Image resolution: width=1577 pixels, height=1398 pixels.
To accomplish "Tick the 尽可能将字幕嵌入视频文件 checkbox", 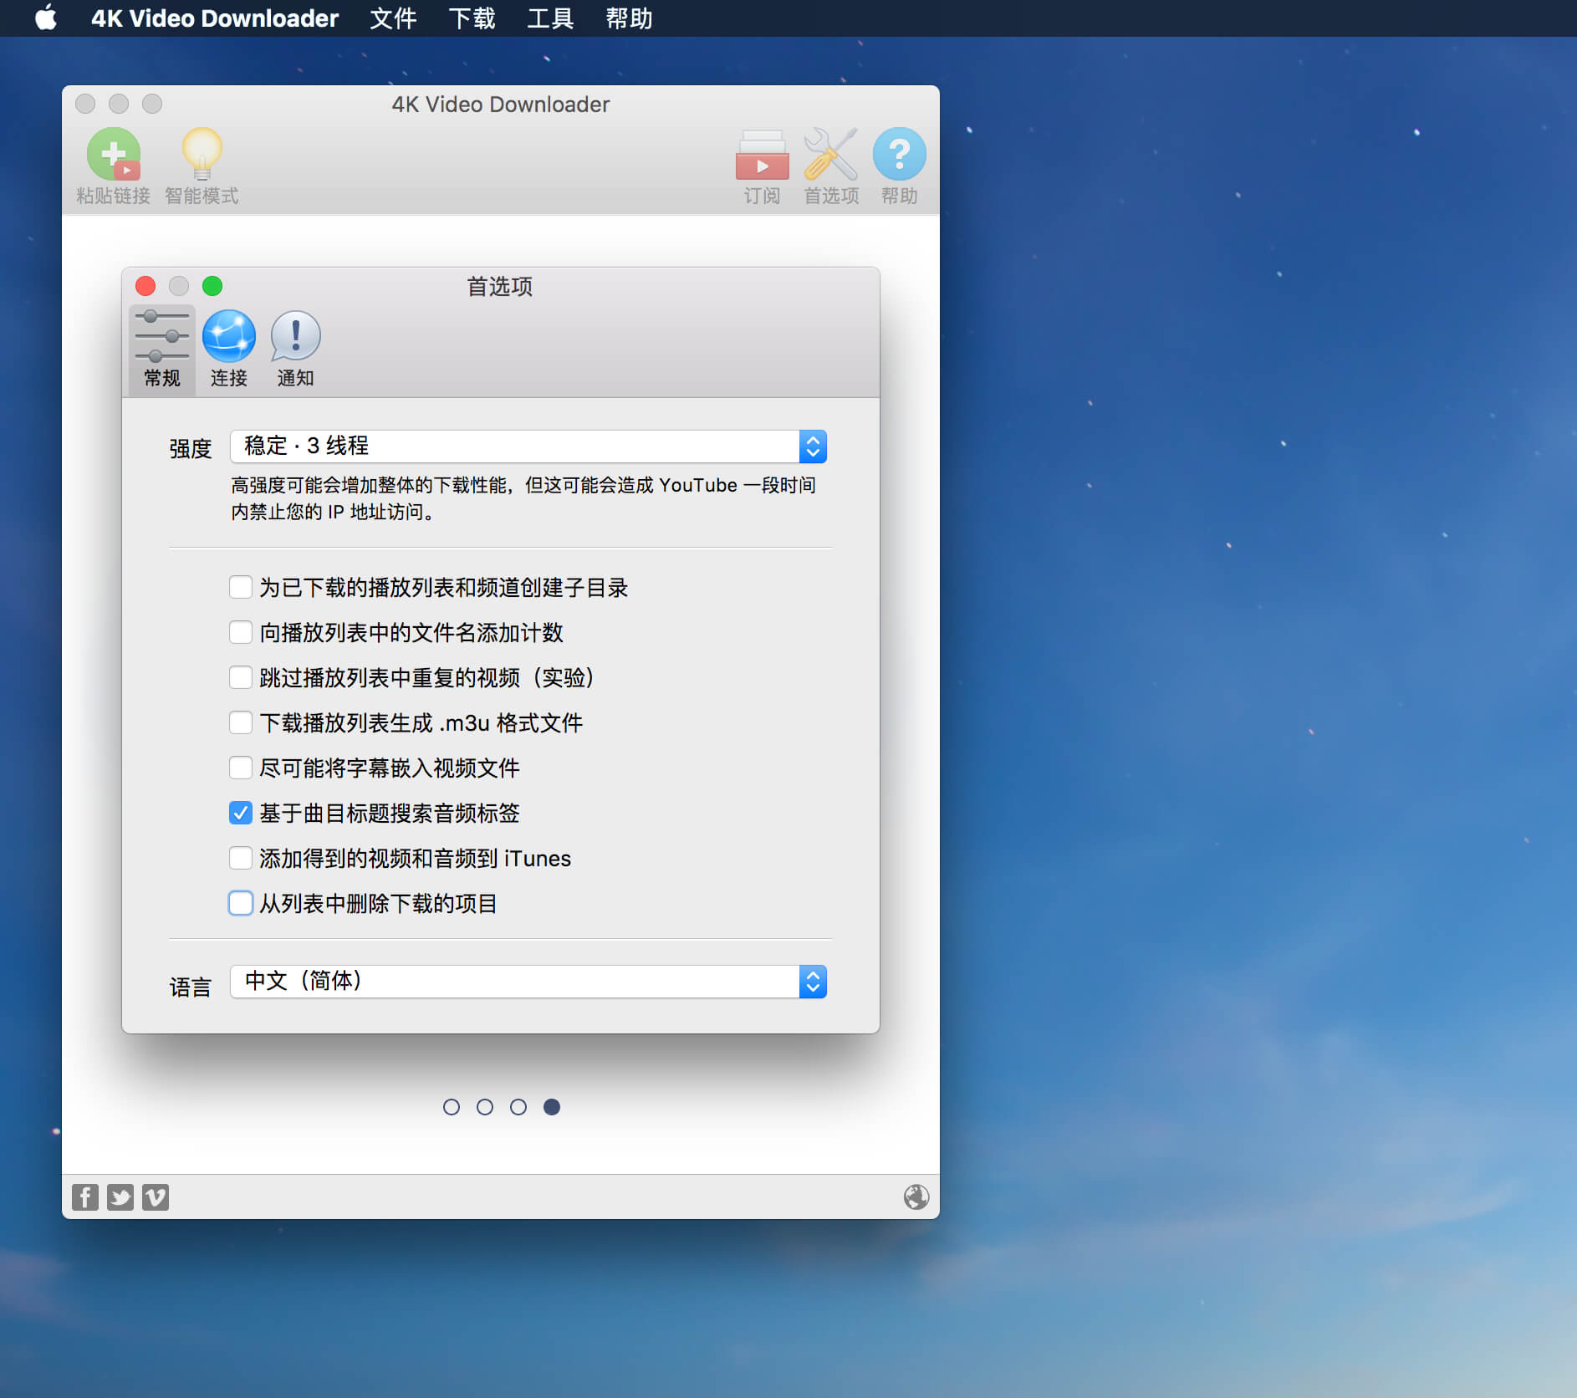I will pyautogui.click(x=241, y=768).
